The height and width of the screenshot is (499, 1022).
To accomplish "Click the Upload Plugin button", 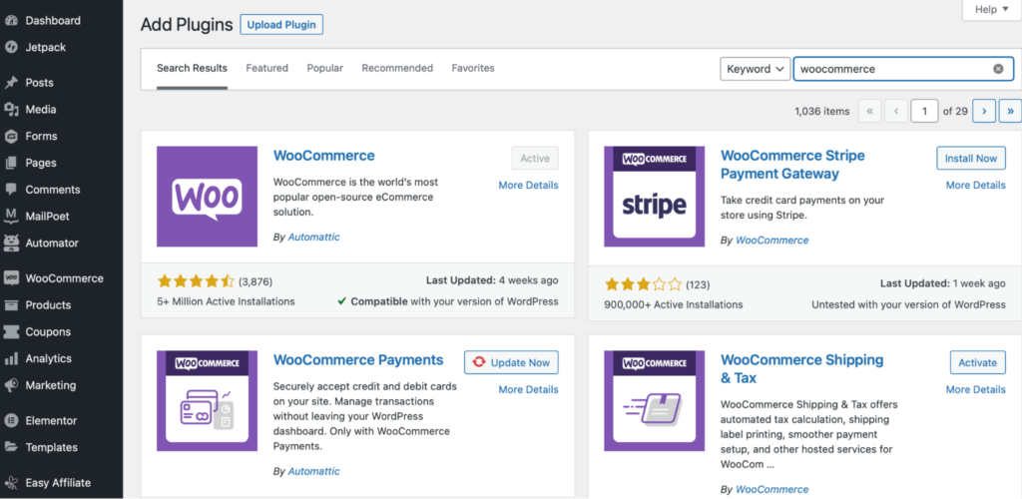I will pos(281,25).
